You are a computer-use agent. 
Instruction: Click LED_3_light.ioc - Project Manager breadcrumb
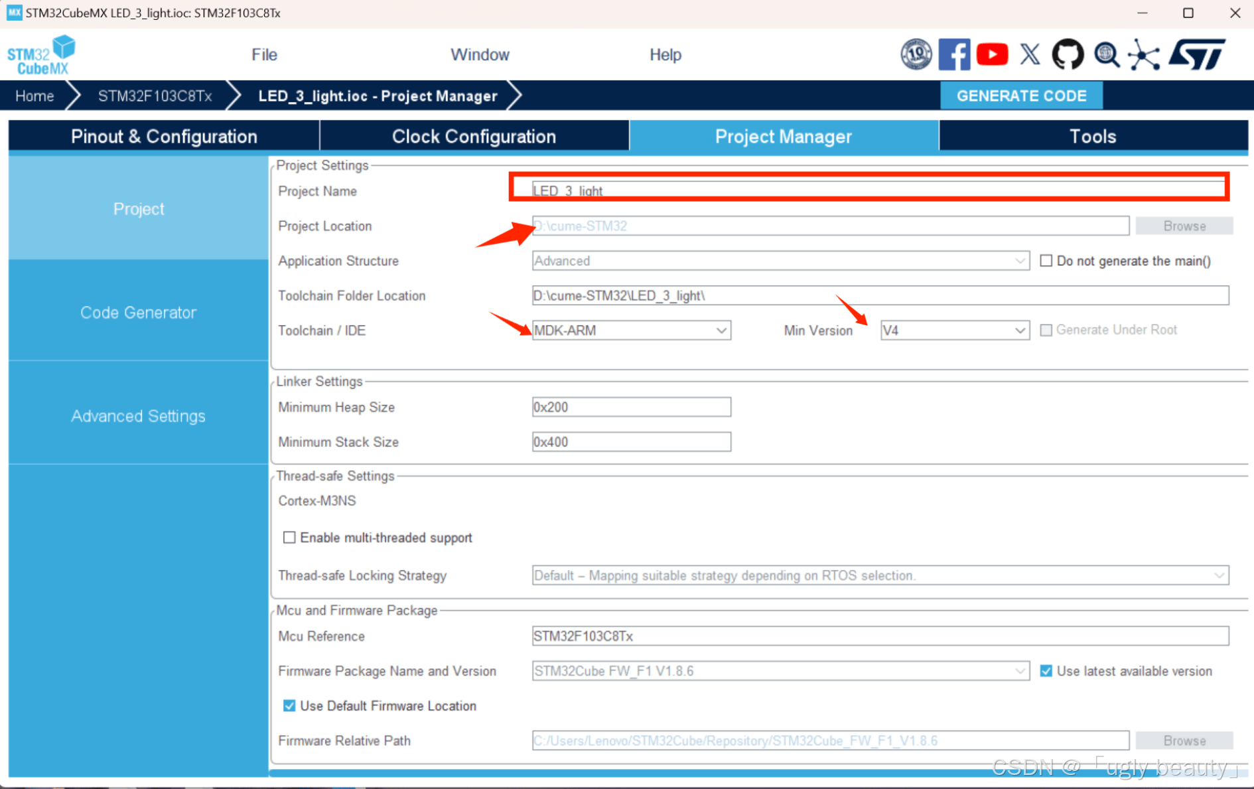click(378, 96)
